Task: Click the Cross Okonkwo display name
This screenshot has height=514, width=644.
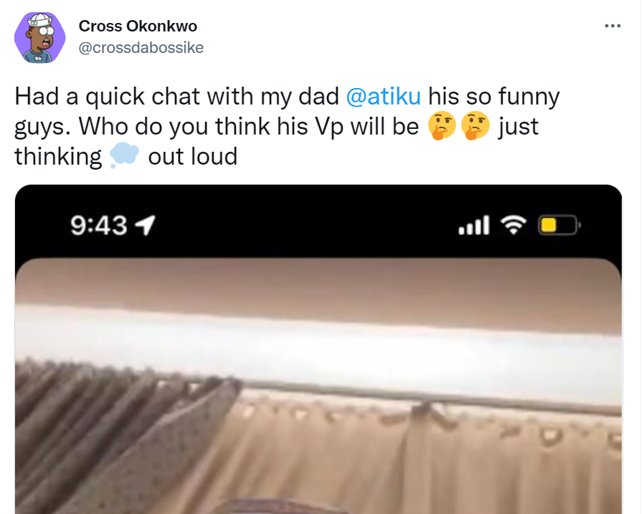Action: coord(138,26)
